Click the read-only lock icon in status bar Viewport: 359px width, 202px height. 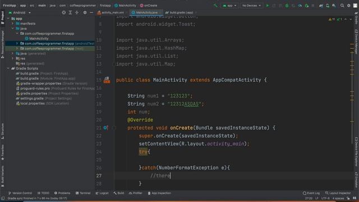[x=348, y=198]
